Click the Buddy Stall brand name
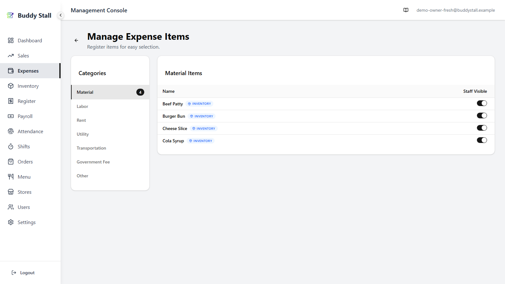Image resolution: width=505 pixels, height=284 pixels. click(34, 15)
